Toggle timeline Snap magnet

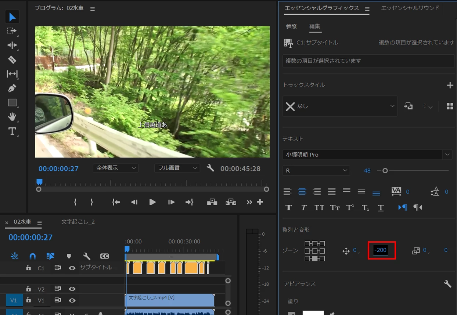[x=33, y=256]
